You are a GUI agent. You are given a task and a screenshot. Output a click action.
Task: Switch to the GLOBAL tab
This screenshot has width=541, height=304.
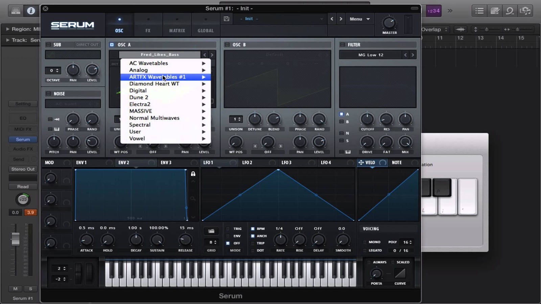206,24
